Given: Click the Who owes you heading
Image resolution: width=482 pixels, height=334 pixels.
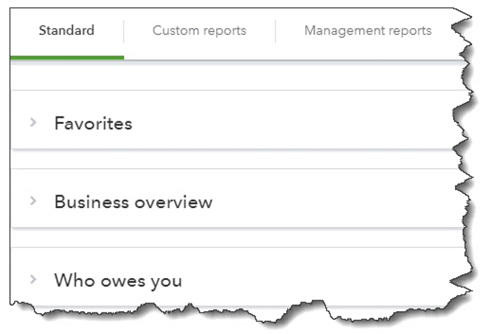Looking at the screenshot, I should tap(118, 280).
